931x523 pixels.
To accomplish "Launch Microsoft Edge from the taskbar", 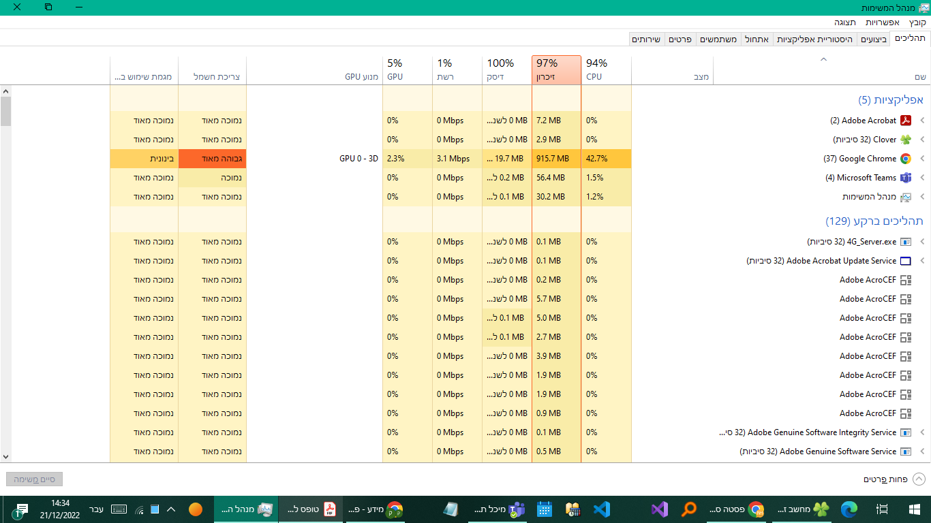I will pyautogui.click(x=849, y=509).
